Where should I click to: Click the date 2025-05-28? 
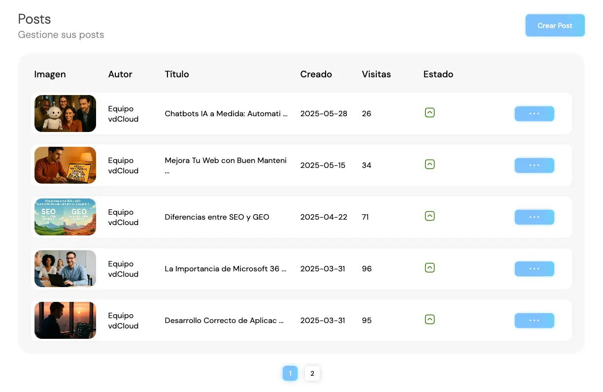[x=324, y=114]
